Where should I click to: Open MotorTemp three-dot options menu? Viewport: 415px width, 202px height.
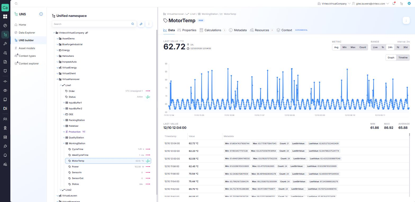click(x=406, y=20)
